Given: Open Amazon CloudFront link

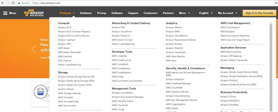Looking at the screenshot, I should click(x=122, y=32).
